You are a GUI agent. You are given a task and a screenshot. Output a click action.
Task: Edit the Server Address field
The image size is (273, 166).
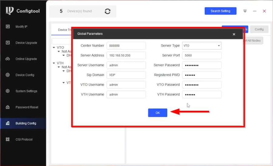click(x=126, y=56)
